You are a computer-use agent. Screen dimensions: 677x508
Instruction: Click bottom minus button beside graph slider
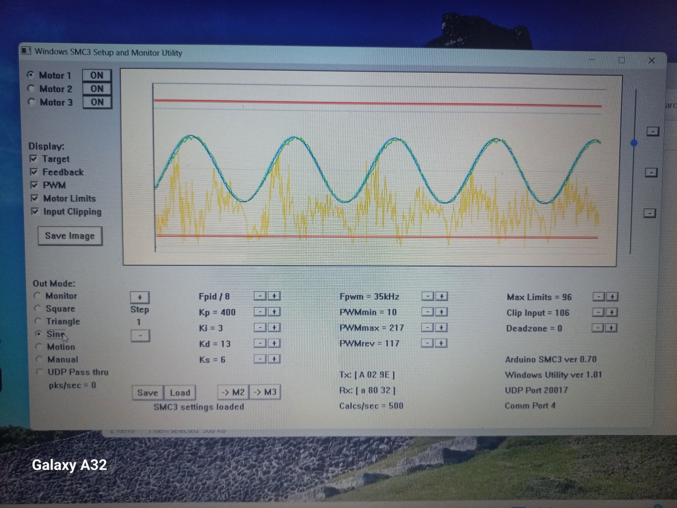650,213
